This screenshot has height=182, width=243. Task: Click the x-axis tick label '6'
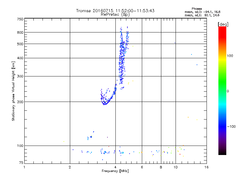142,167
